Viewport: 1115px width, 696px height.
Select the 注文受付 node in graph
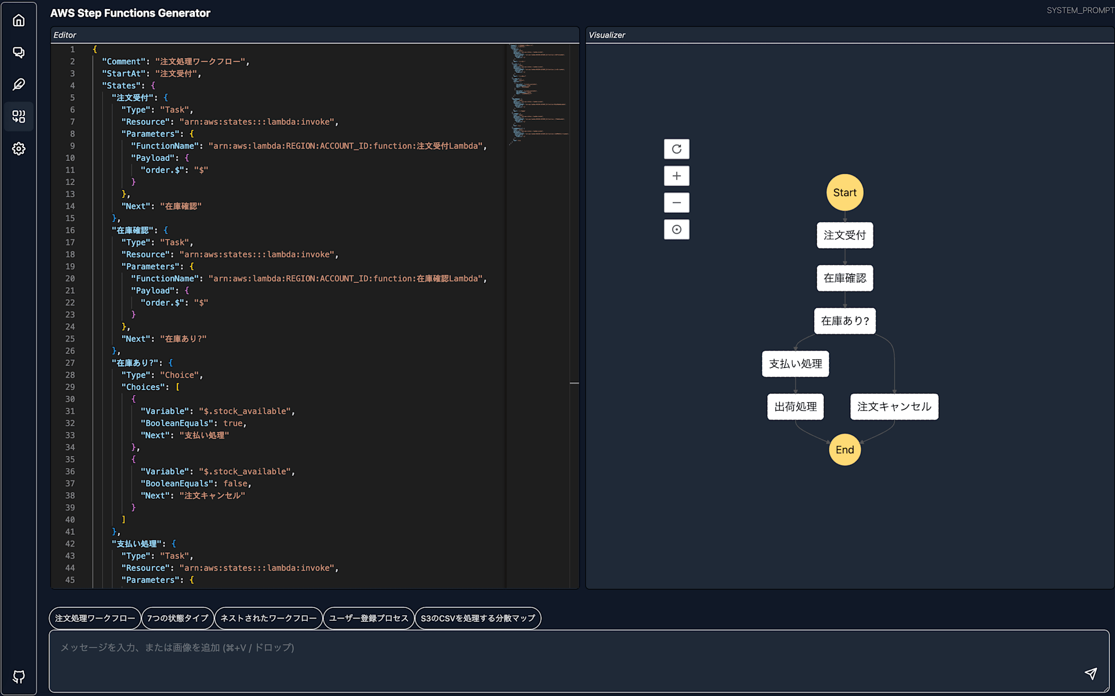[x=845, y=235]
